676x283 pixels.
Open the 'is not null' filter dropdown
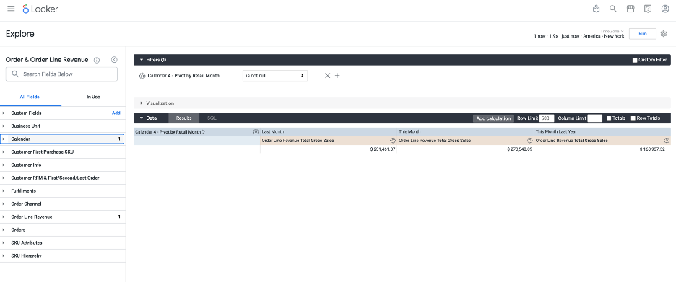pos(274,75)
